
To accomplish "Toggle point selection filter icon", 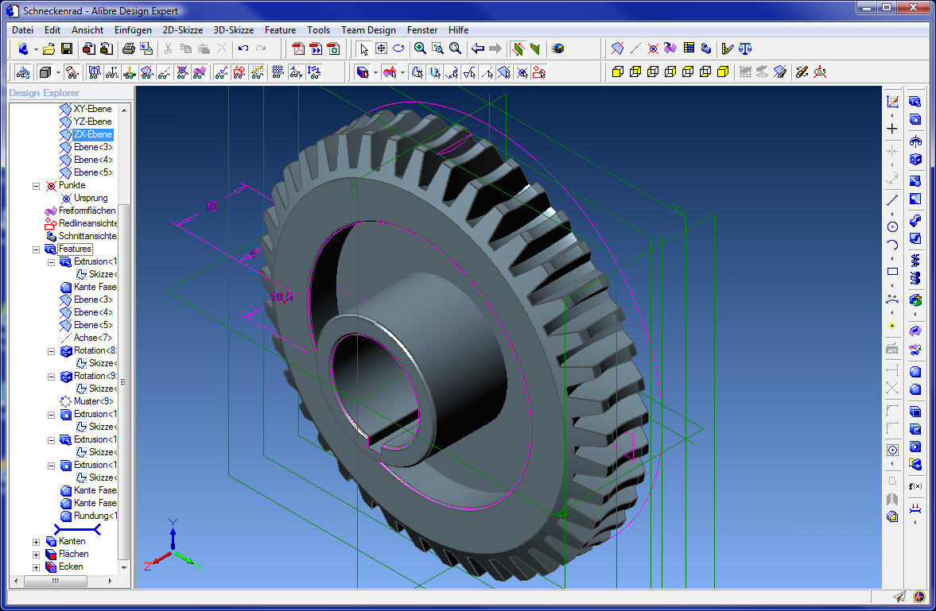I will 522,73.
